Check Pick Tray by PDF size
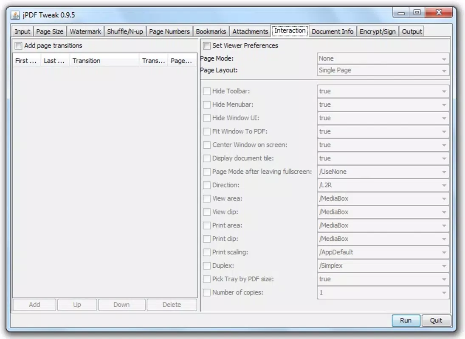465x339 pixels. pos(207,279)
